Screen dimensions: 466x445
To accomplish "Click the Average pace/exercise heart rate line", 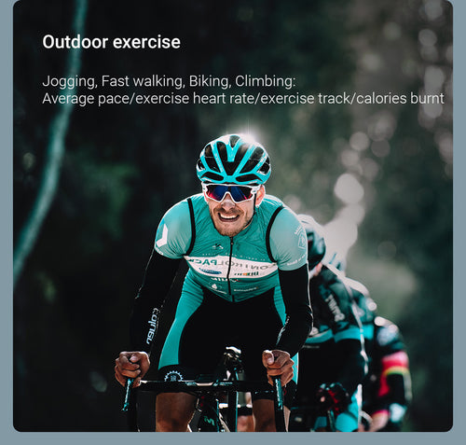I will [x=243, y=99].
